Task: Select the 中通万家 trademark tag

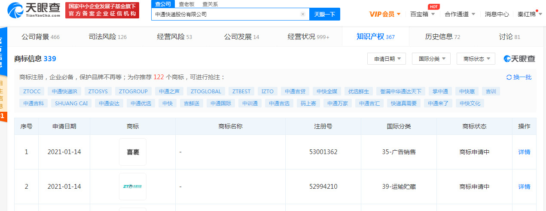Action: pyautogui.click(x=338, y=103)
